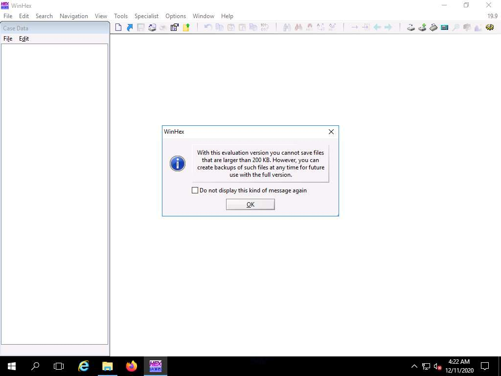
Task: Click the Save floppy disk toolbar icon
Action: click(140, 27)
